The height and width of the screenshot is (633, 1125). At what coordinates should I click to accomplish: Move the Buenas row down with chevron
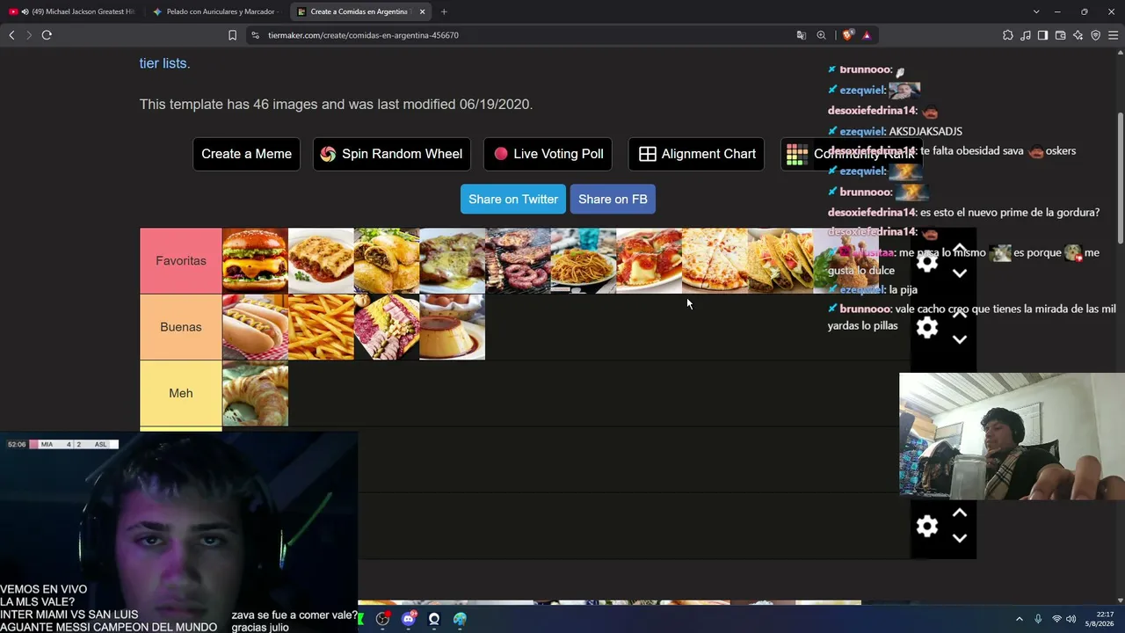pyautogui.click(x=960, y=339)
